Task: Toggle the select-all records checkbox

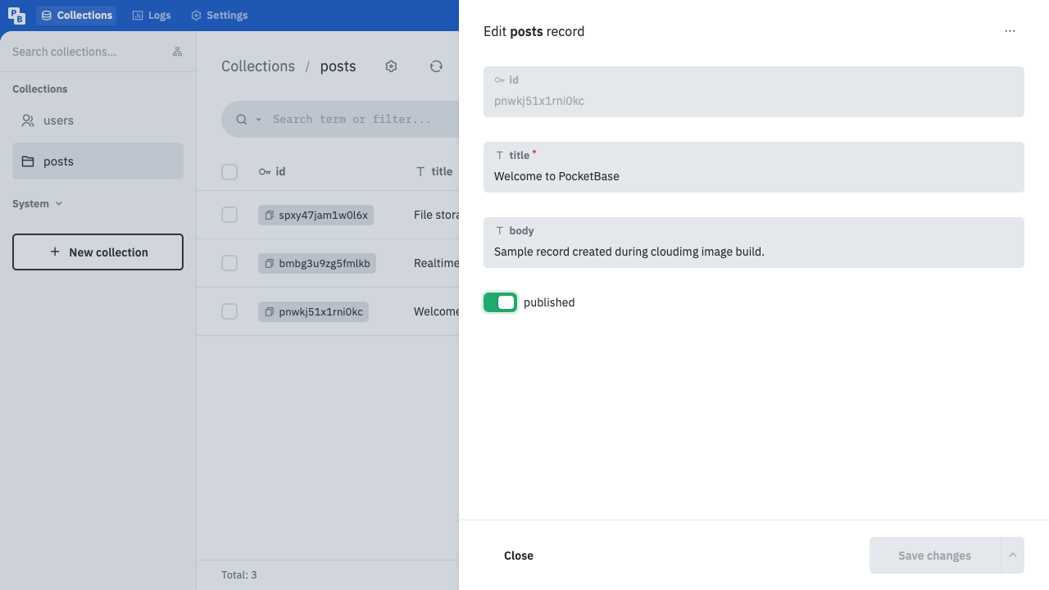Action: [229, 172]
